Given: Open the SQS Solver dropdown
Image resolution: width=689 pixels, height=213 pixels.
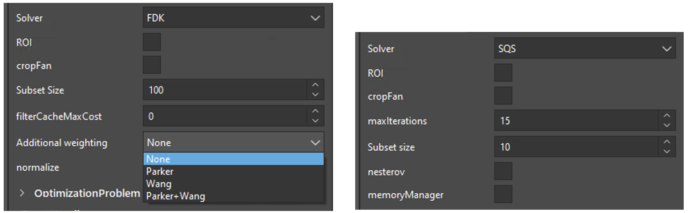Looking at the screenshot, I should pos(585,48).
